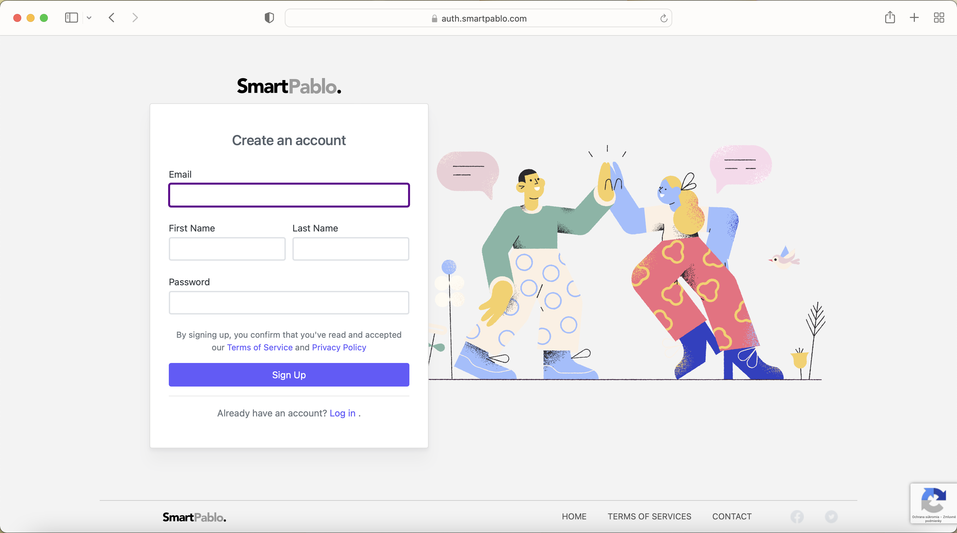
Task: Click the new tab icon in browser
Action: pos(914,18)
